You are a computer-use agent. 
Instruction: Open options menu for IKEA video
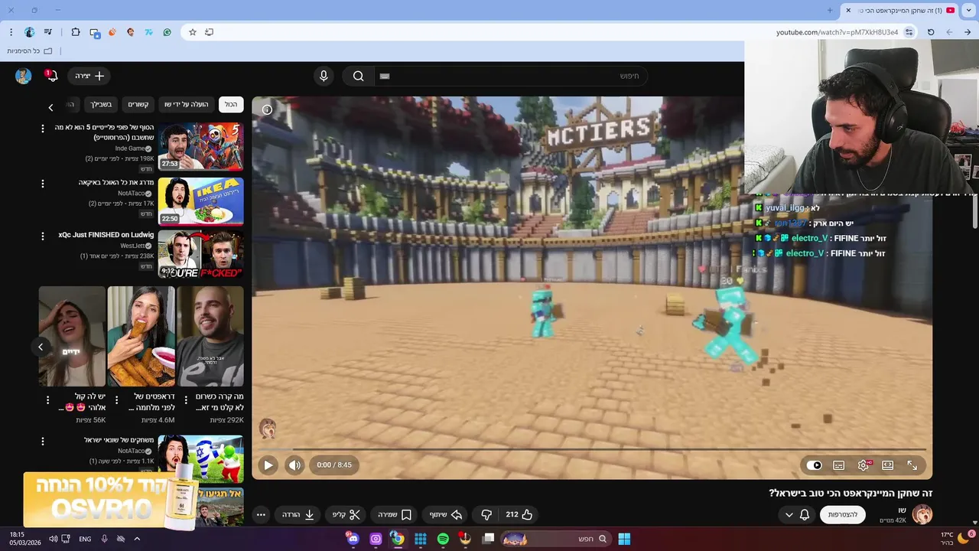(x=43, y=184)
